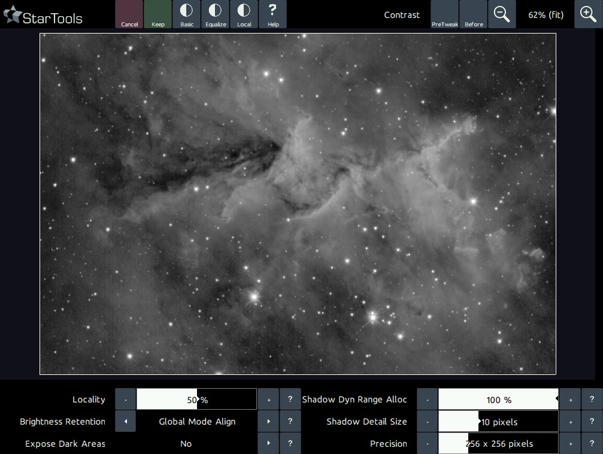
Task: Toggle the Before comparison view
Action: tap(474, 14)
